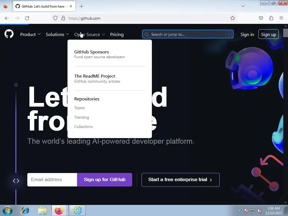Click the code brackets icon beside the email field
The width and height of the screenshot is (288, 216).
click(x=16, y=181)
